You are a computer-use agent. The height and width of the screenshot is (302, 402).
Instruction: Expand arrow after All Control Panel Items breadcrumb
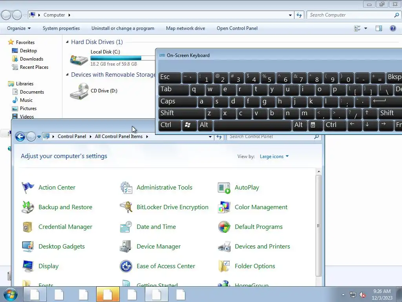(147, 136)
